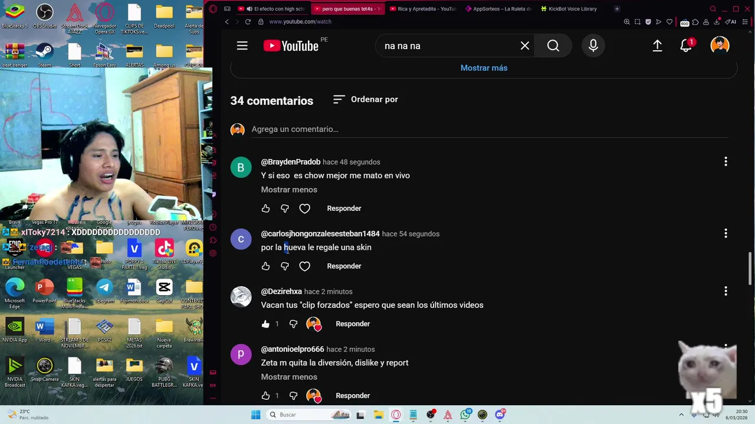
Task: Open the browser page zoom icon
Action: click(x=627, y=22)
